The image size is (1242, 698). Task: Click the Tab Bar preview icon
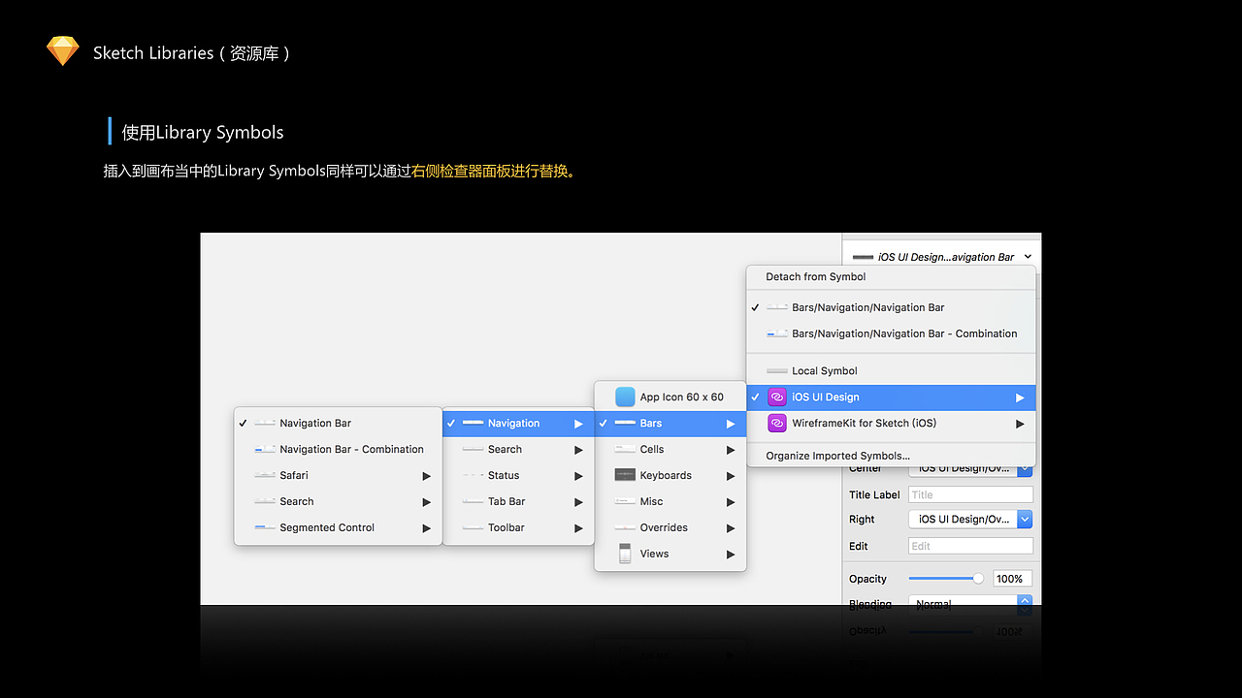[x=473, y=501]
